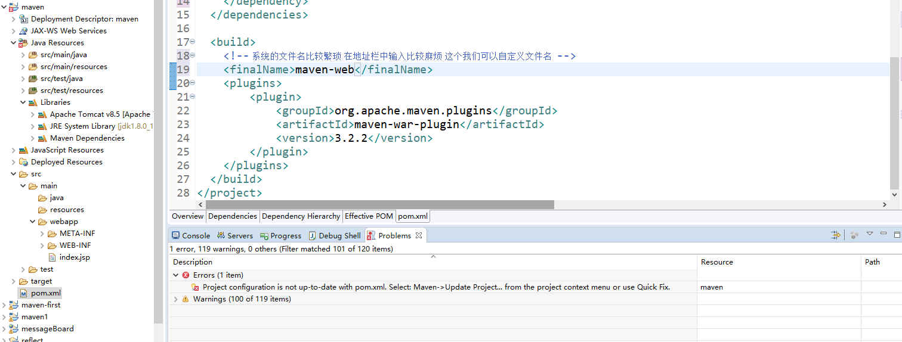
Task: Switch to the Debug Shell view tab
Action: pos(335,235)
